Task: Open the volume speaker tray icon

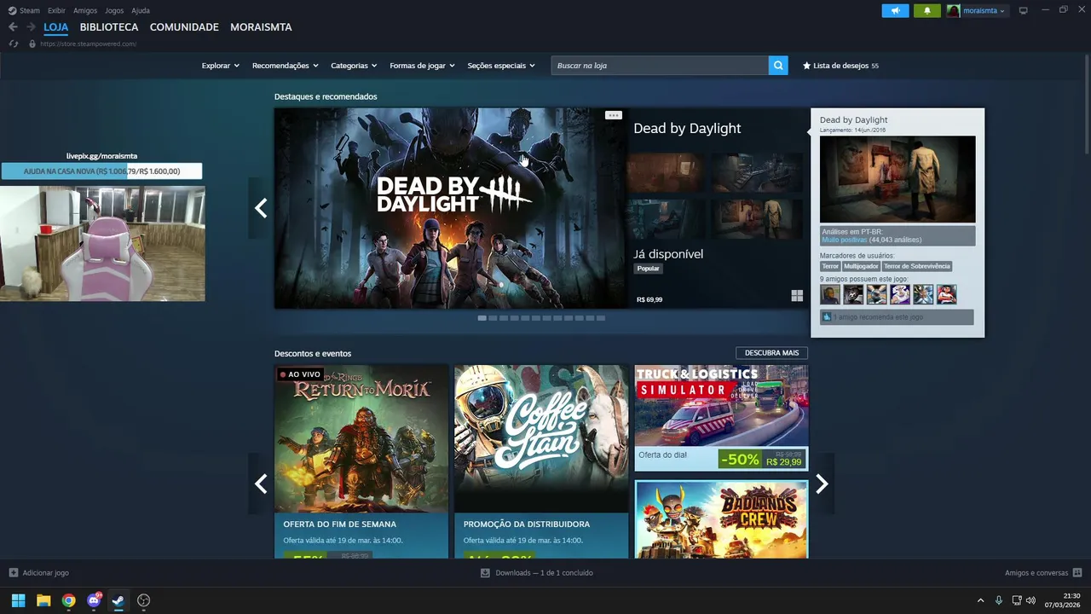Action: [1031, 600]
